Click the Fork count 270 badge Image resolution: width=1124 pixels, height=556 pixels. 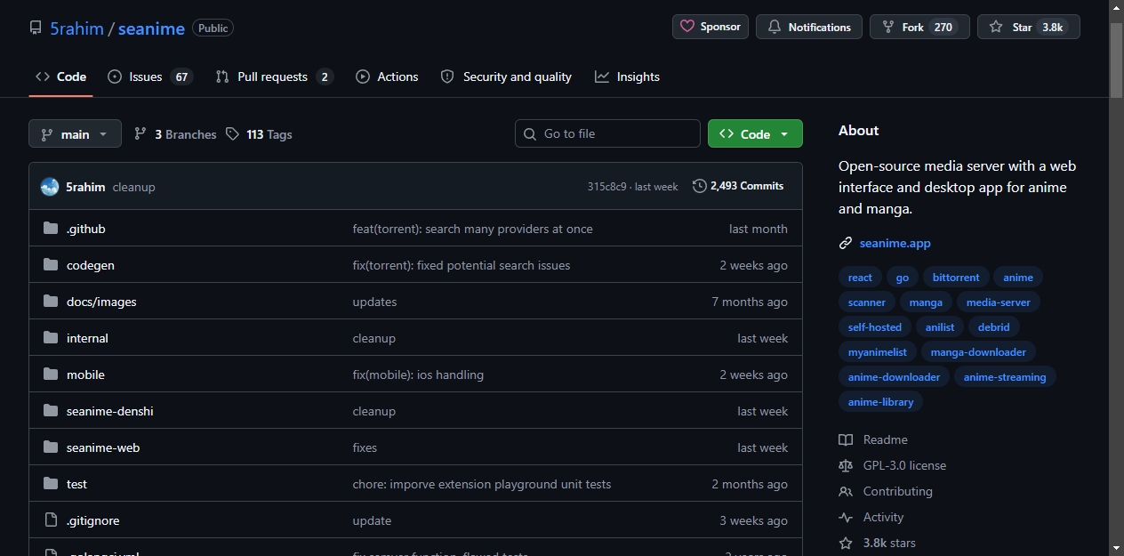(x=943, y=28)
